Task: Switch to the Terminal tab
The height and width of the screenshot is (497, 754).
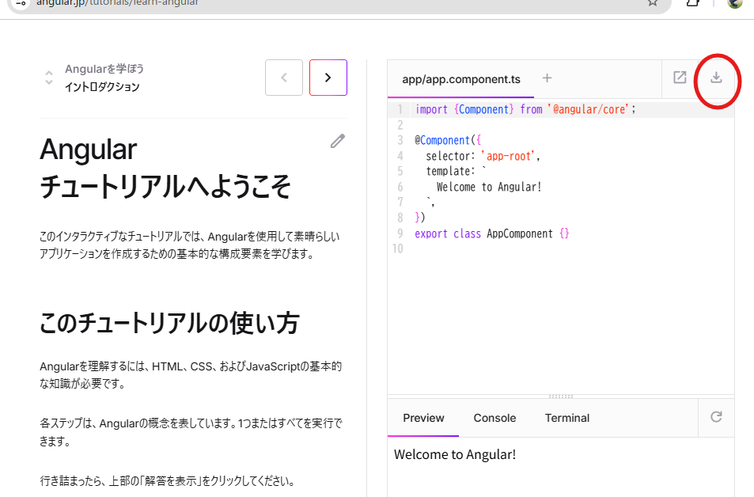Action: tap(566, 417)
